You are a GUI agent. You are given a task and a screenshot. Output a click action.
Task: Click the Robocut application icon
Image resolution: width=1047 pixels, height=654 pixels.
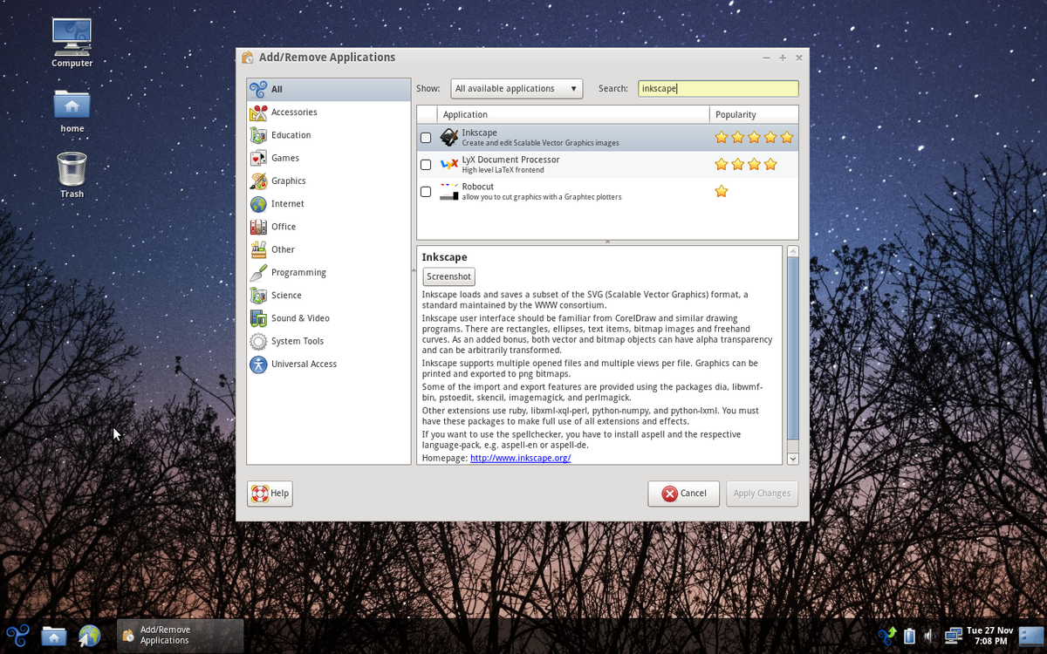point(449,191)
